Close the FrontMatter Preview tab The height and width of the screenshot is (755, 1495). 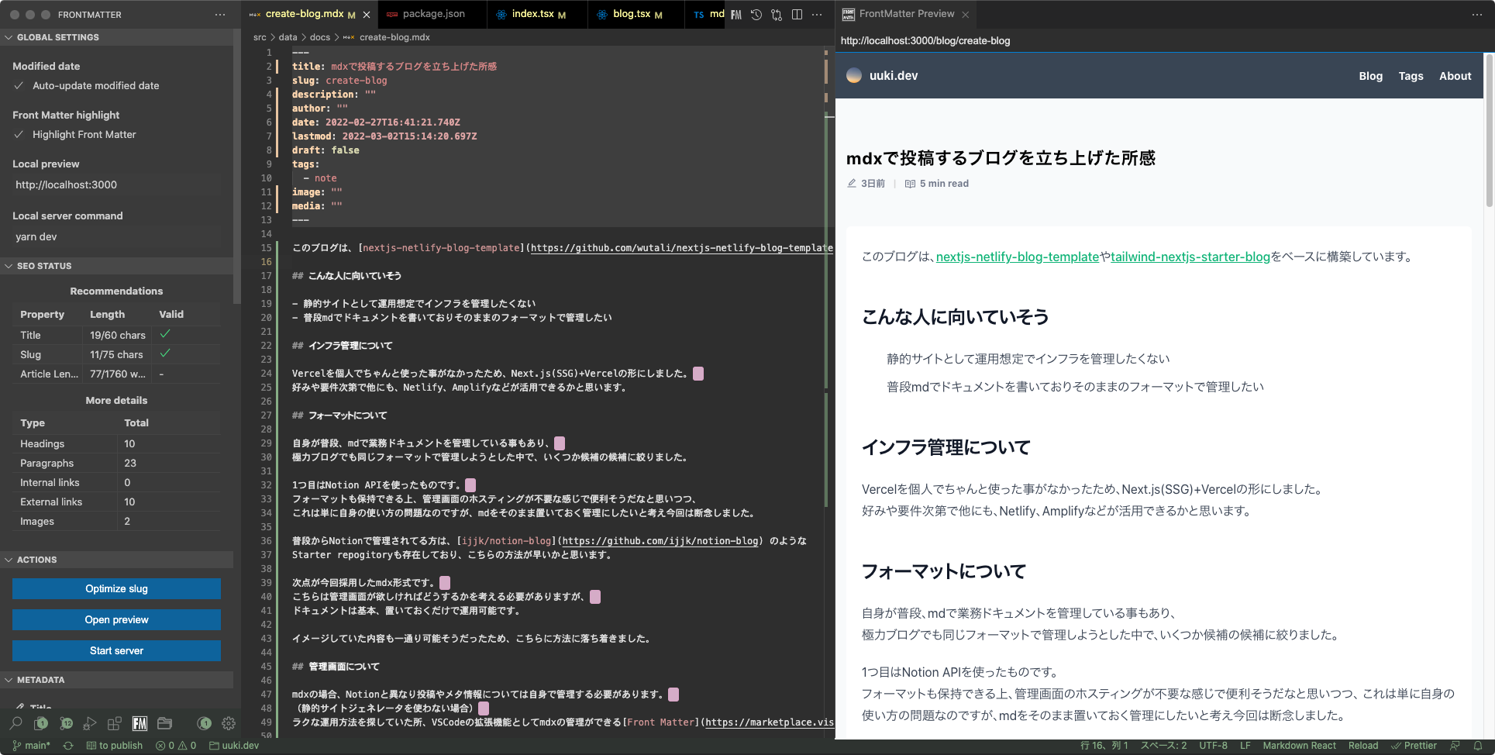[x=966, y=15]
